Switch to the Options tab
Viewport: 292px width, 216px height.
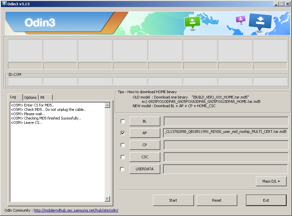click(30, 97)
